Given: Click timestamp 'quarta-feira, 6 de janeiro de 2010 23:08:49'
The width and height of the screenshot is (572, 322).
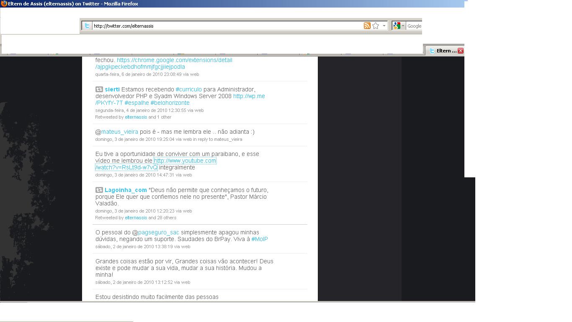Looking at the screenshot, I should 138,74.
